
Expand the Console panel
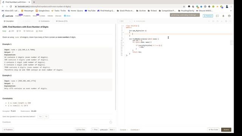(124, 130)
